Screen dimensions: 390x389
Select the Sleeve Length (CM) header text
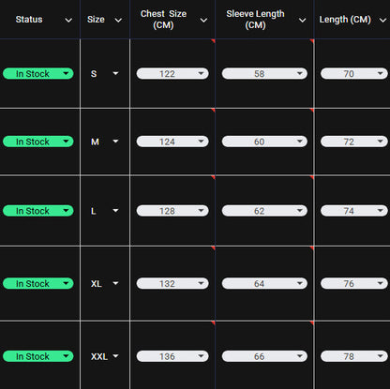255,20
